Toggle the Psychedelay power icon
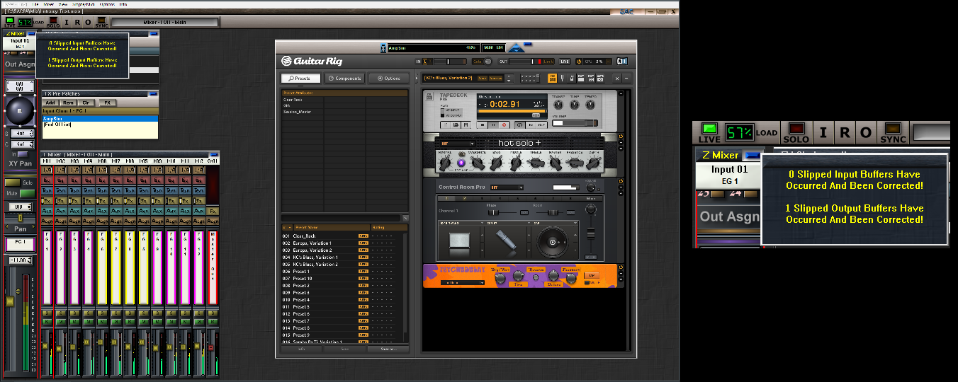 click(x=621, y=267)
